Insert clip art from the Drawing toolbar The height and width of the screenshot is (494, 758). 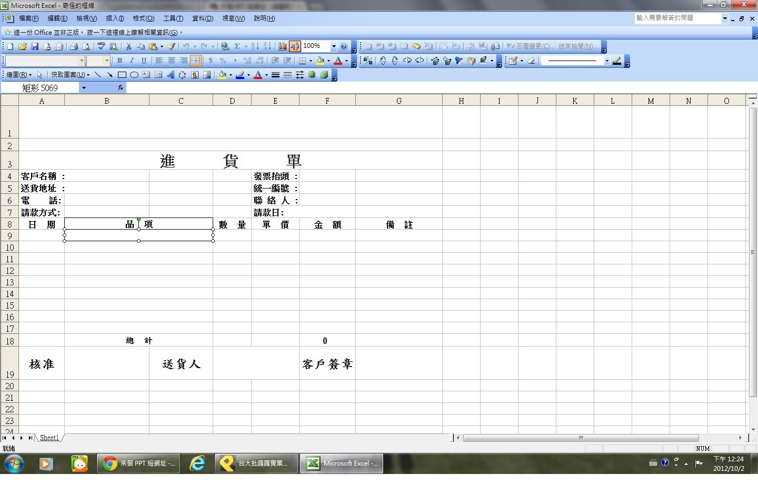pos(195,75)
